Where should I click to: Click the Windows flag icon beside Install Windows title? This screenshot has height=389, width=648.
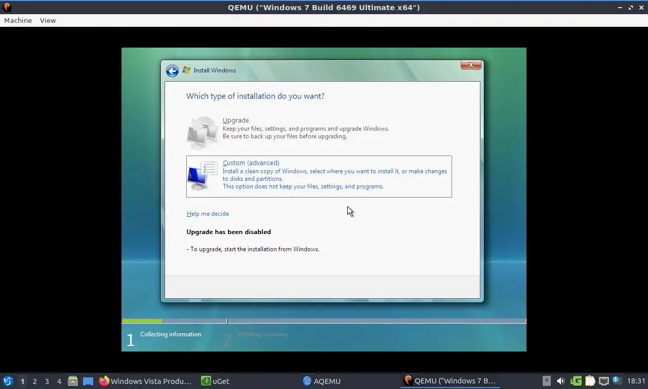coord(186,70)
